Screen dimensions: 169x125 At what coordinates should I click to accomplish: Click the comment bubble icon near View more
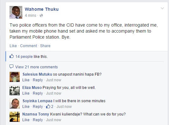point(11,66)
